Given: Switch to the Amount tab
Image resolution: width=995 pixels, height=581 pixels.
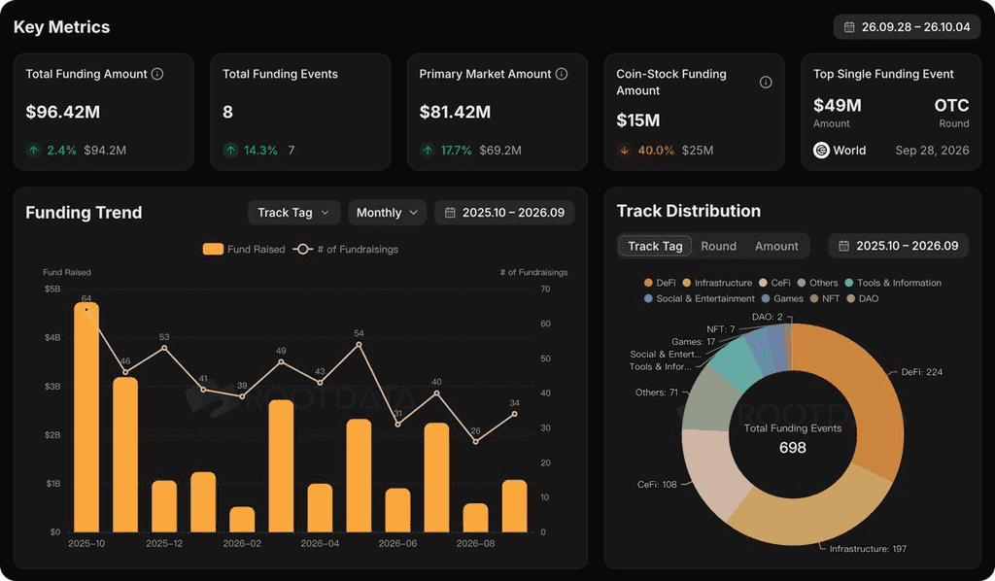Looking at the screenshot, I should coord(776,246).
